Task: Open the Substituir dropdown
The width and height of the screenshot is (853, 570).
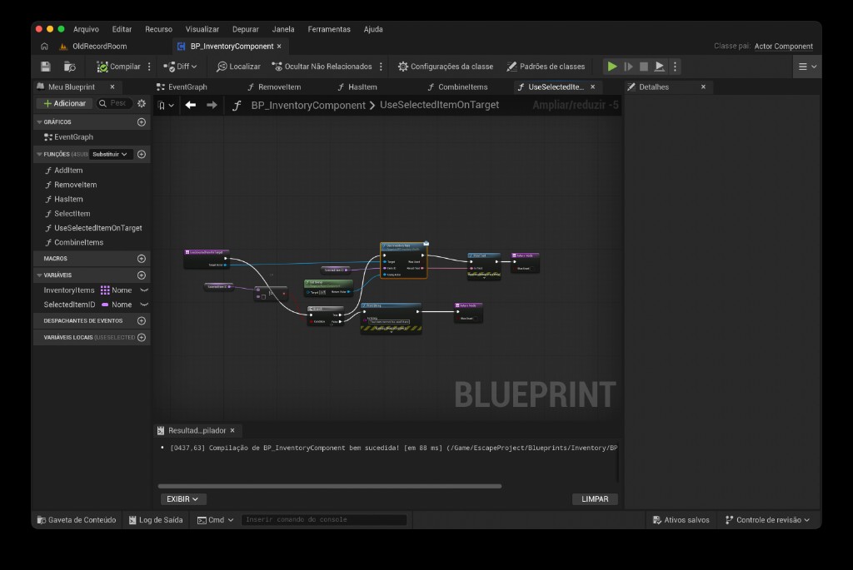Action: 109,154
